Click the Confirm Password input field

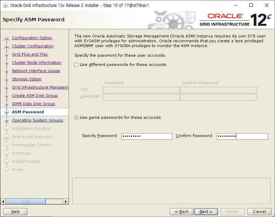click(242, 136)
